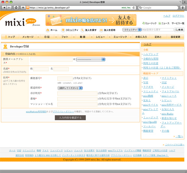
Task: Click the ログアウト link
Action: pyautogui.click(x=178, y=16)
